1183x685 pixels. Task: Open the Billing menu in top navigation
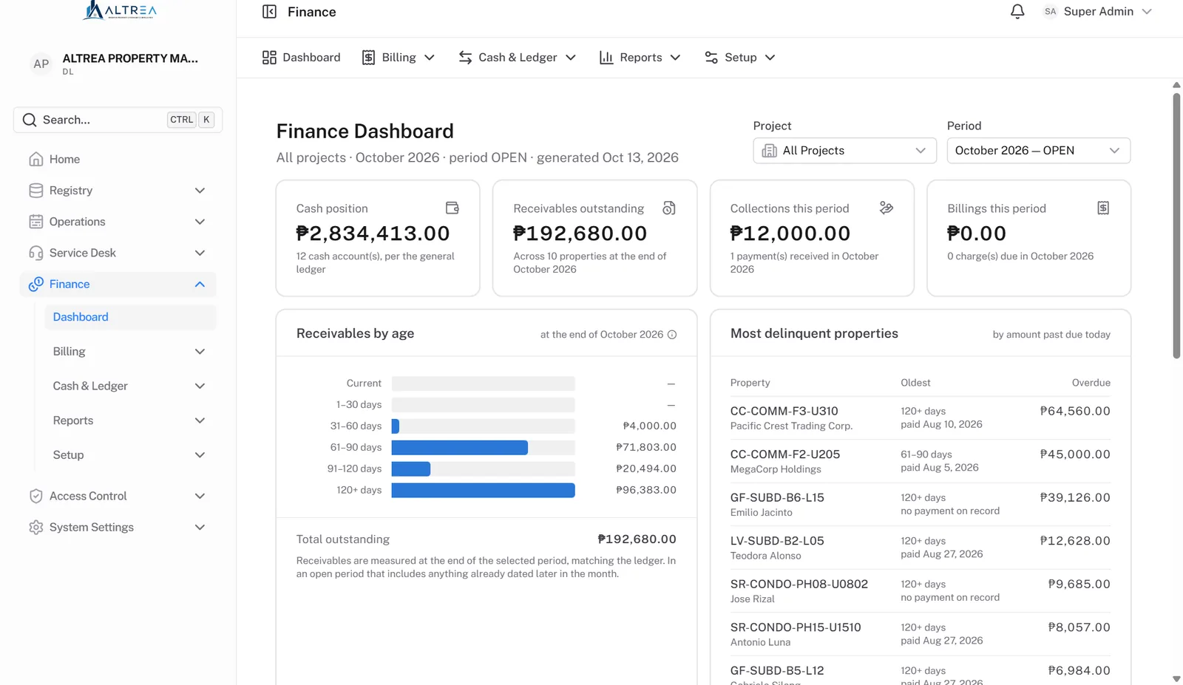point(398,58)
